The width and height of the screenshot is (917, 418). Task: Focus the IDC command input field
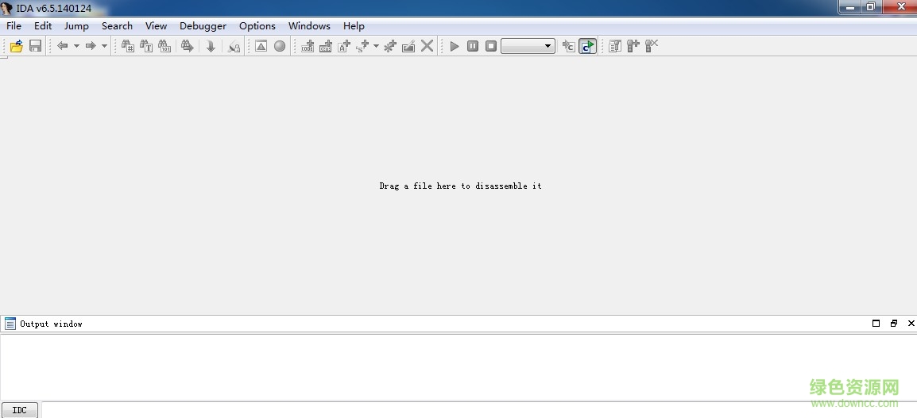[x=478, y=410]
